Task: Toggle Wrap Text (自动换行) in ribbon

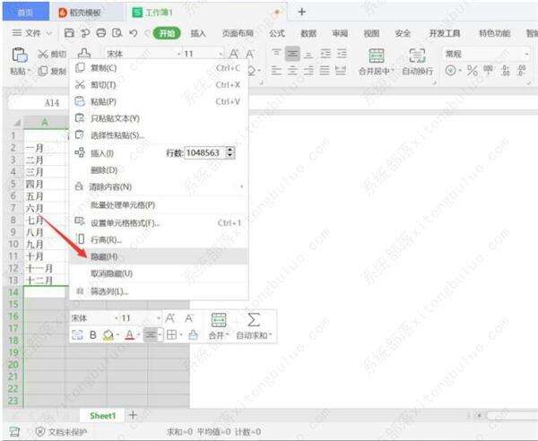Action: click(417, 62)
